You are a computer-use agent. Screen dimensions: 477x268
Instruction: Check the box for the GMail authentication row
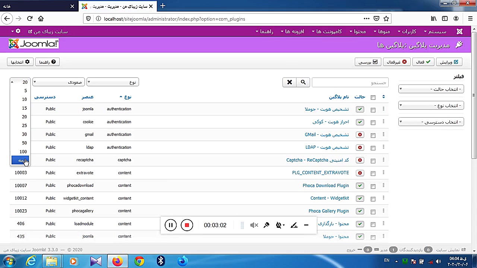373,135
